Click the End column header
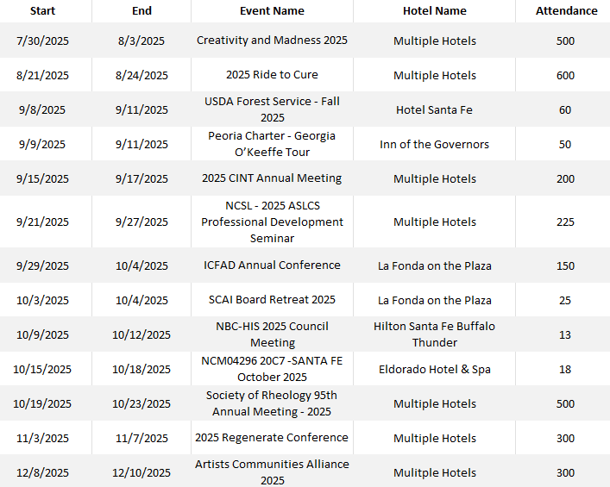The height and width of the screenshot is (487, 610). point(141,11)
